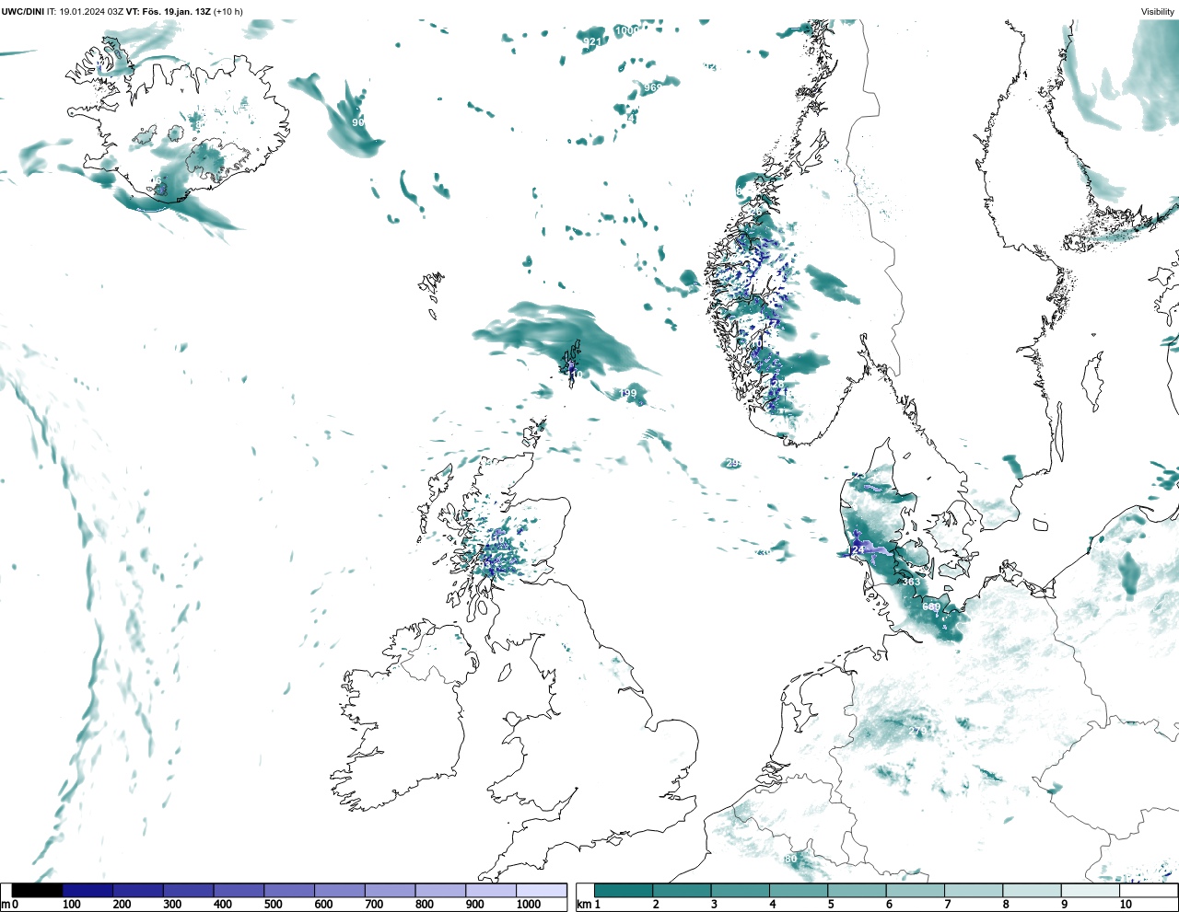Click the 700–800 m legend swatch
Viewport: 1179px width, 912px height.
coord(391,890)
